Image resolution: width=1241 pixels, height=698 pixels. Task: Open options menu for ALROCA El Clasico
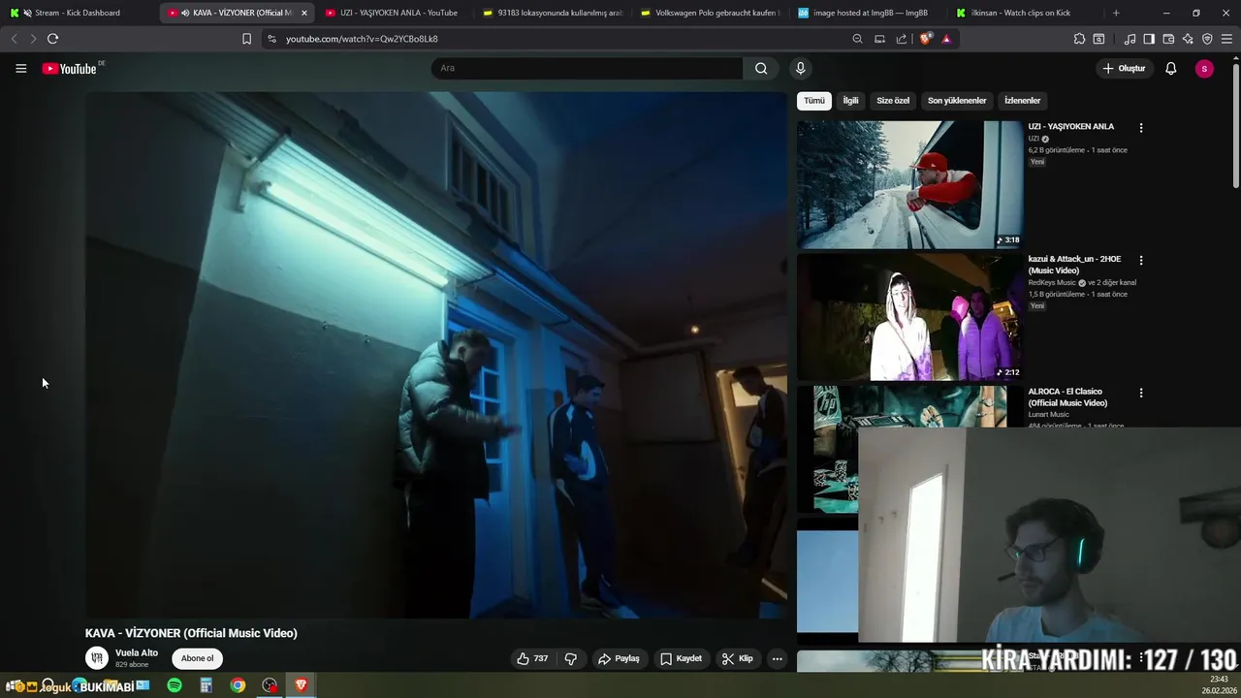tap(1141, 393)
